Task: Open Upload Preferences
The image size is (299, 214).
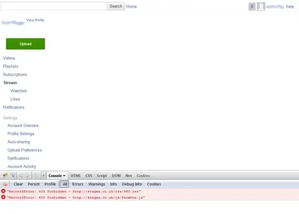Action: 24,150
